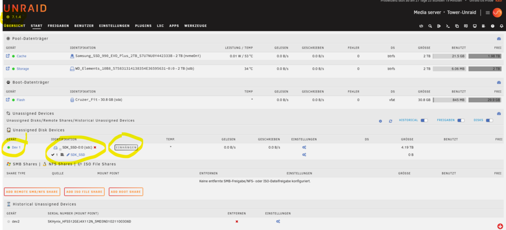Toggle the DISKS switch

tap(489, 120)
